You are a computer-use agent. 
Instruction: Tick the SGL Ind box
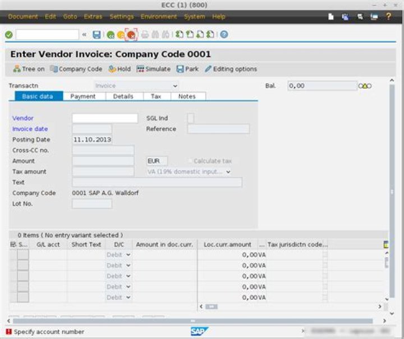190,118
